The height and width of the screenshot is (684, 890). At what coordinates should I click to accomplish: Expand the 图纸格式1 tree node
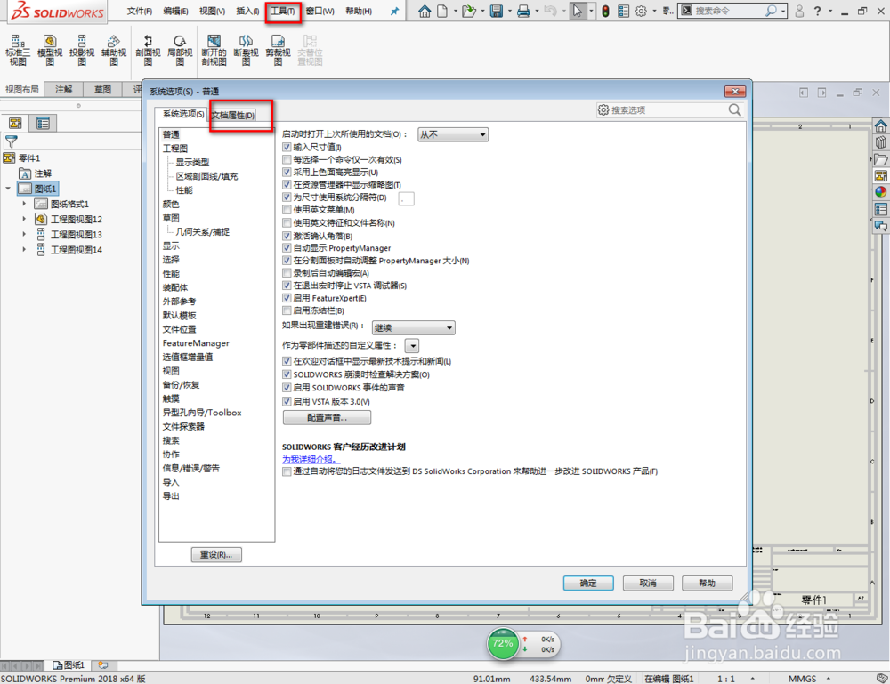click(24, 204)
